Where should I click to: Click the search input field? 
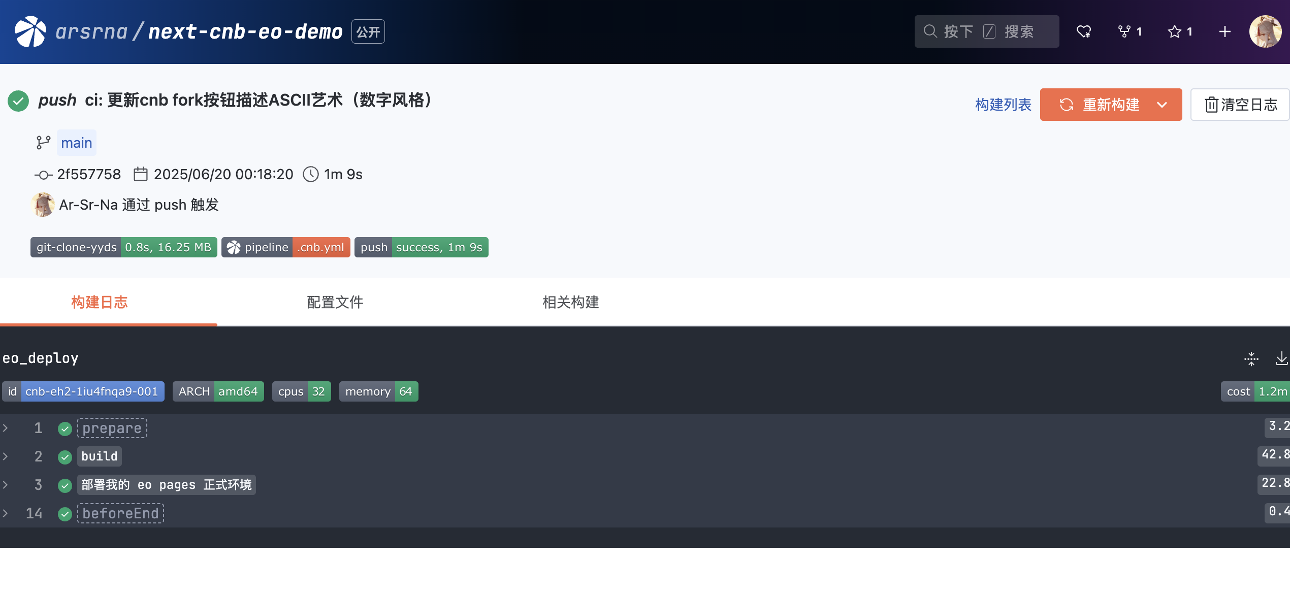(x=986, y=31)
